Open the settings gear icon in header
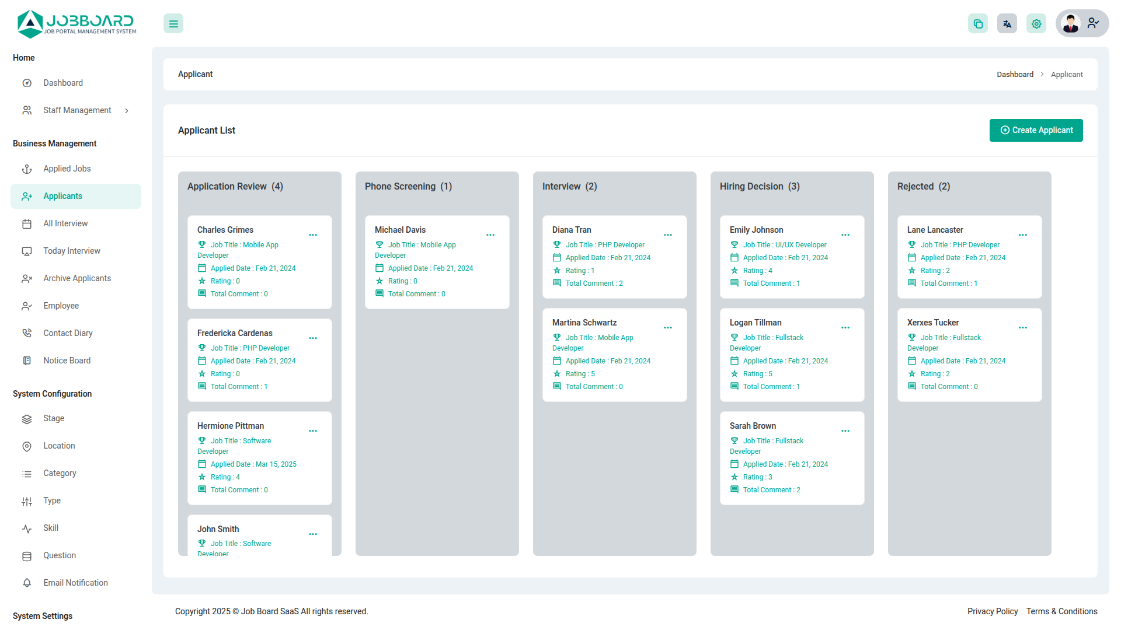The height and width of the screenshot is (630, 1121). [x=1036, y=24]
